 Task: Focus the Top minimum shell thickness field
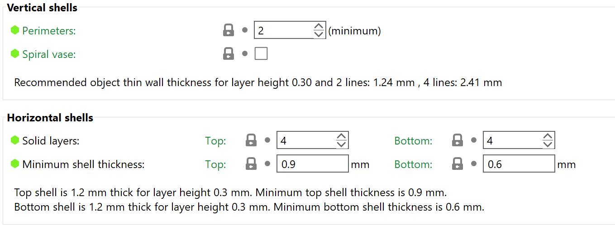312,164
